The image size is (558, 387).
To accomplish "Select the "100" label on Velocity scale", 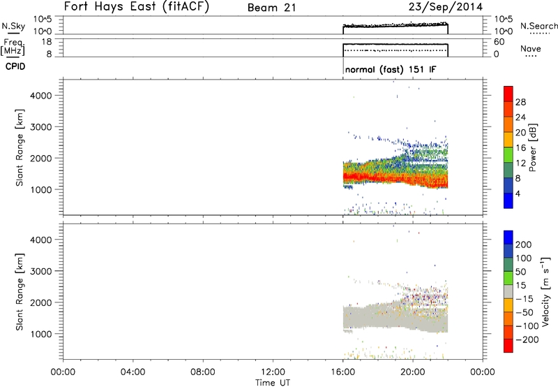I will click(524, 258).
